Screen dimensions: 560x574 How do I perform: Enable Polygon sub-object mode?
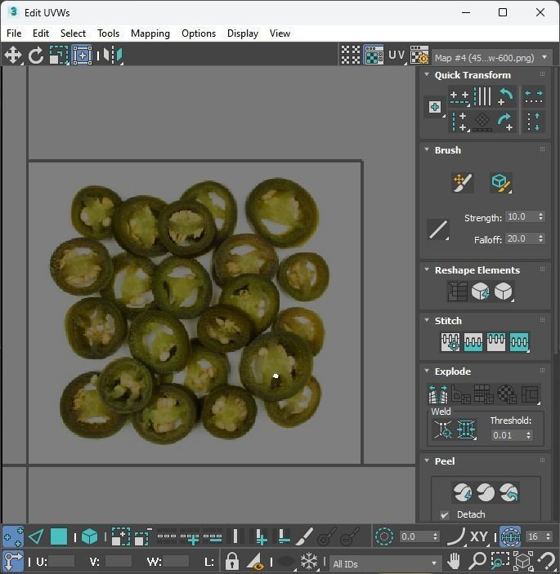(59, 536)
